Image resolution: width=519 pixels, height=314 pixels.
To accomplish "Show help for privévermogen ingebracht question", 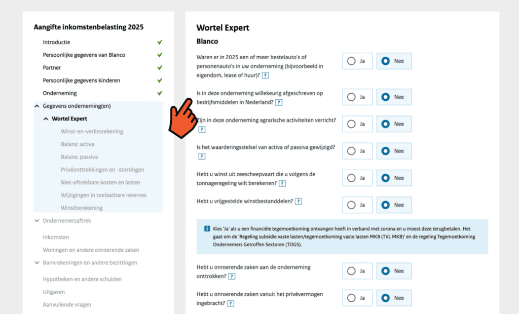I will point(231,303).
